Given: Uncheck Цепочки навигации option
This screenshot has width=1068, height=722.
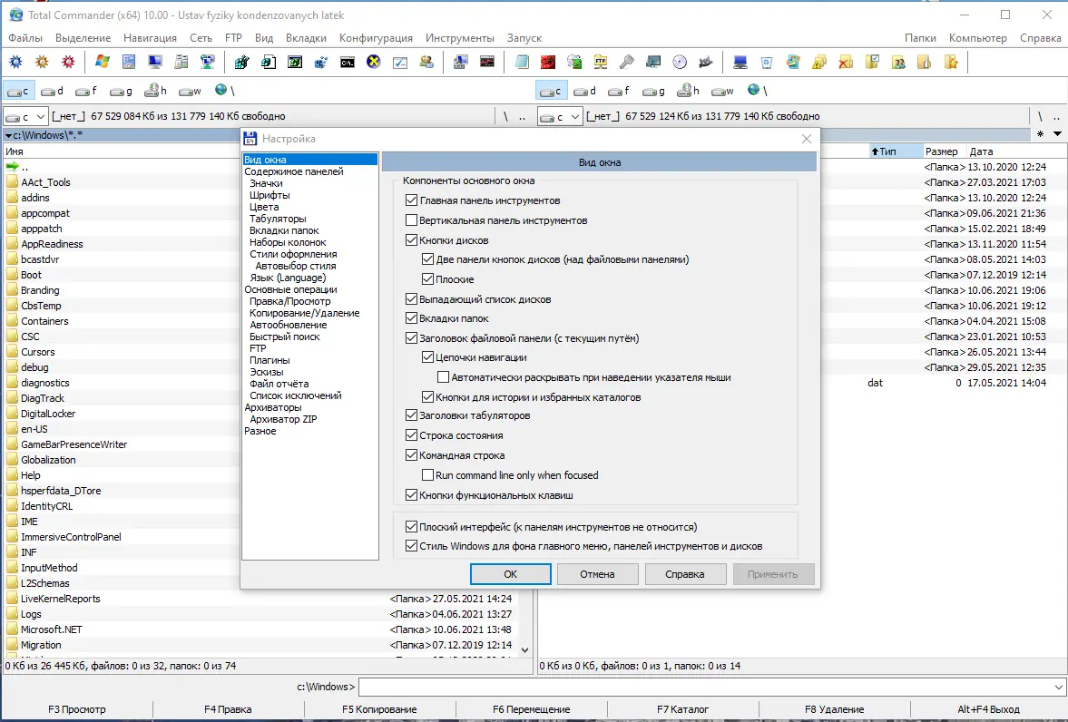Looking at the screenshot, I should point(427,356).
